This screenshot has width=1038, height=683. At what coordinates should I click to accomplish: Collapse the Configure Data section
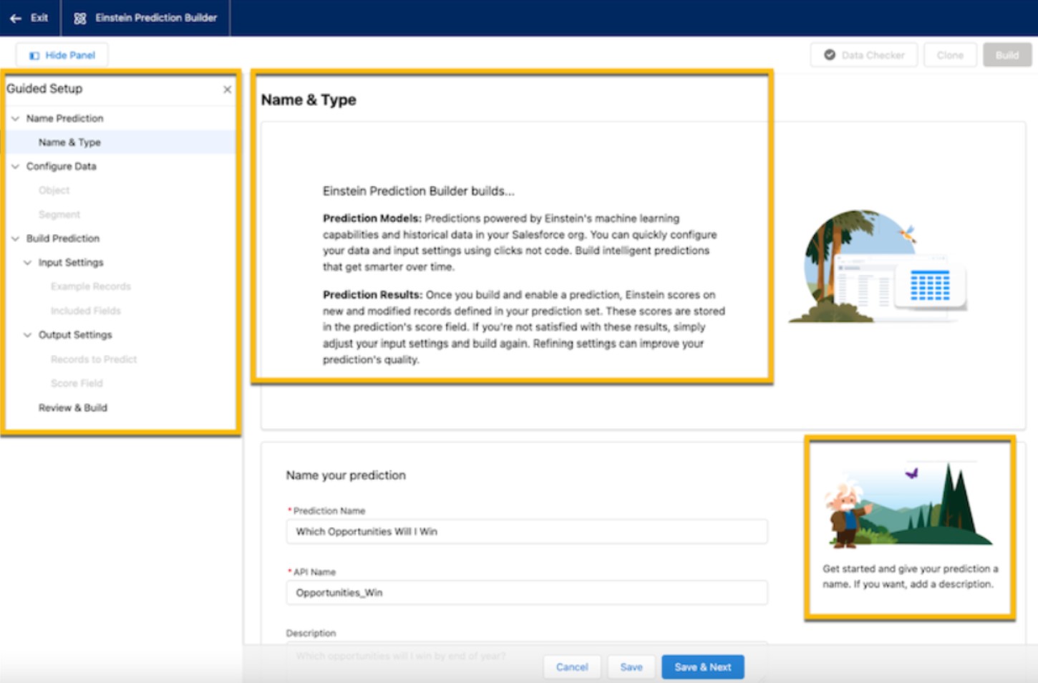[16, 166]
